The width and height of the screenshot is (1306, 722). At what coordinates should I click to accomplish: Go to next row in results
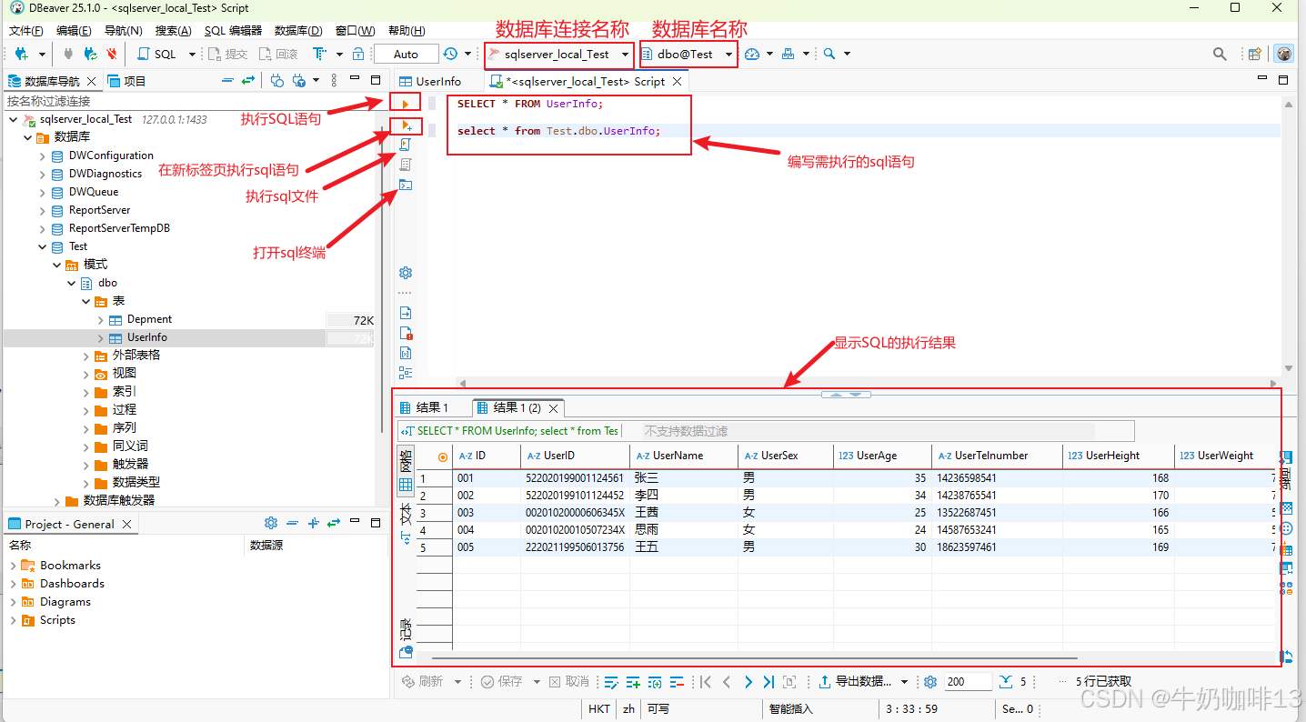[748, 681]
